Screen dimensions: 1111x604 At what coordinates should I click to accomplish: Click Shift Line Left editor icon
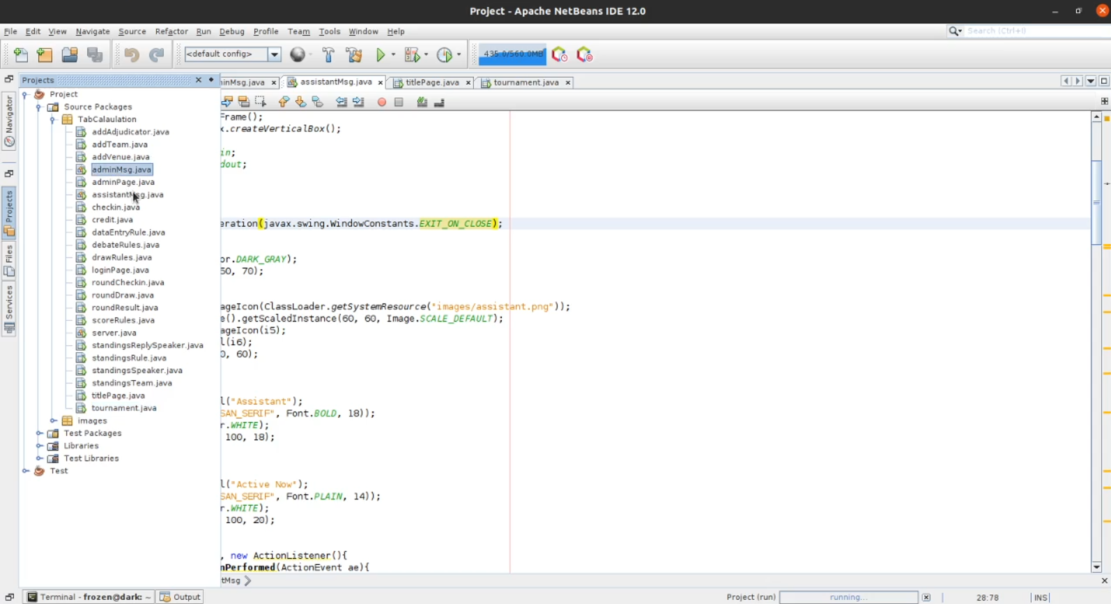coord(342,102)
